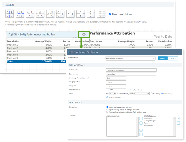Screen dimensions: 186x142
Task: Add all columns with double right arrow
Action: [x=141, y=130]
